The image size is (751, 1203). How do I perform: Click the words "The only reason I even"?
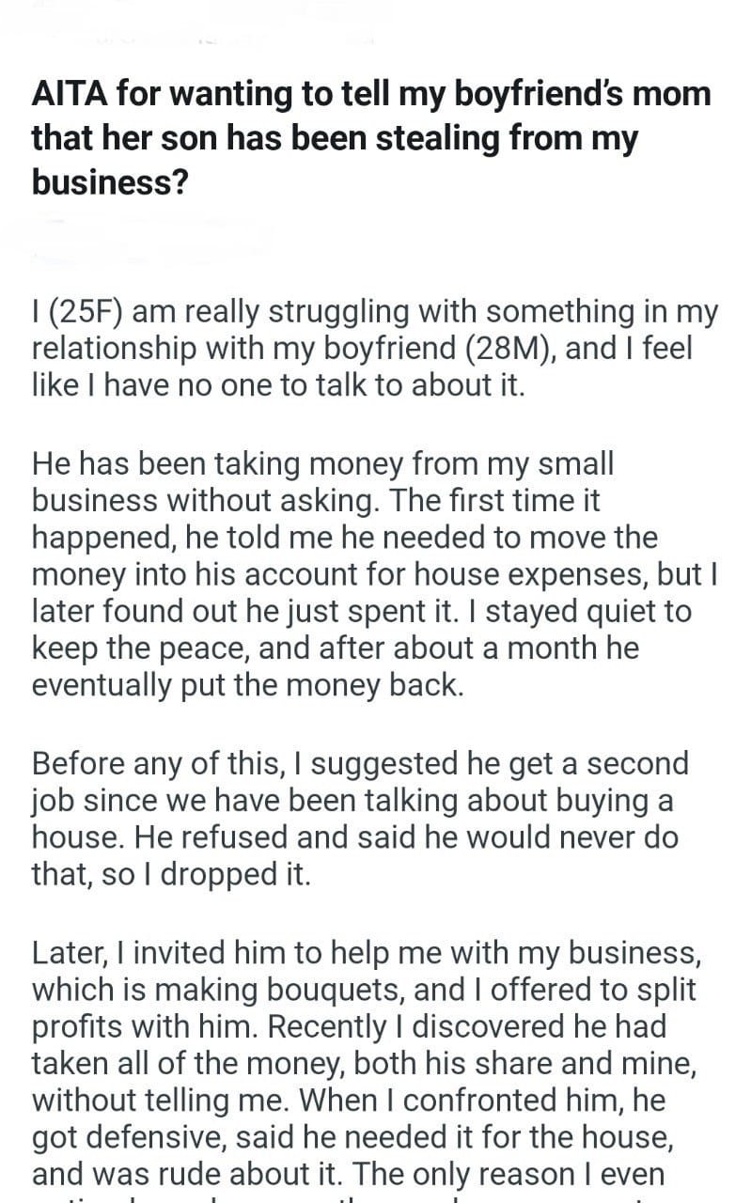(x=528, y=1173)
